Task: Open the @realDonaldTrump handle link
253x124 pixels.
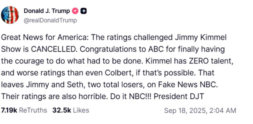Action: [50, 21]
